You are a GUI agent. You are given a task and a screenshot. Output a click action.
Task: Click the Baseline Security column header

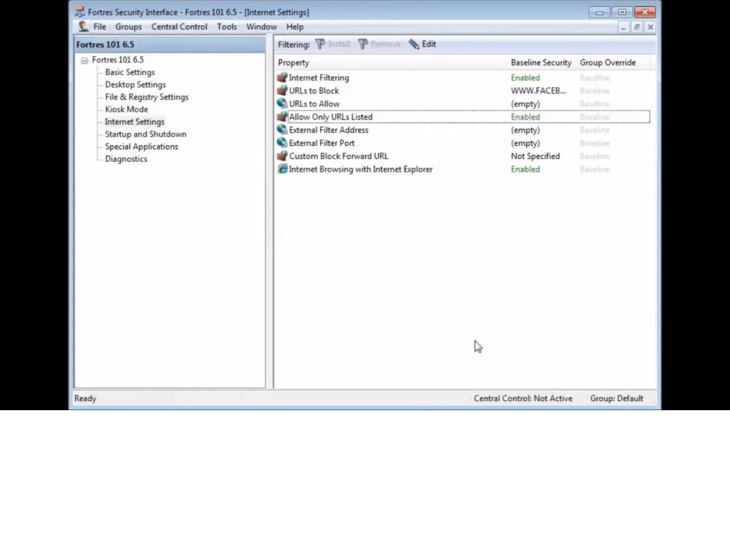tap(541, 62)
